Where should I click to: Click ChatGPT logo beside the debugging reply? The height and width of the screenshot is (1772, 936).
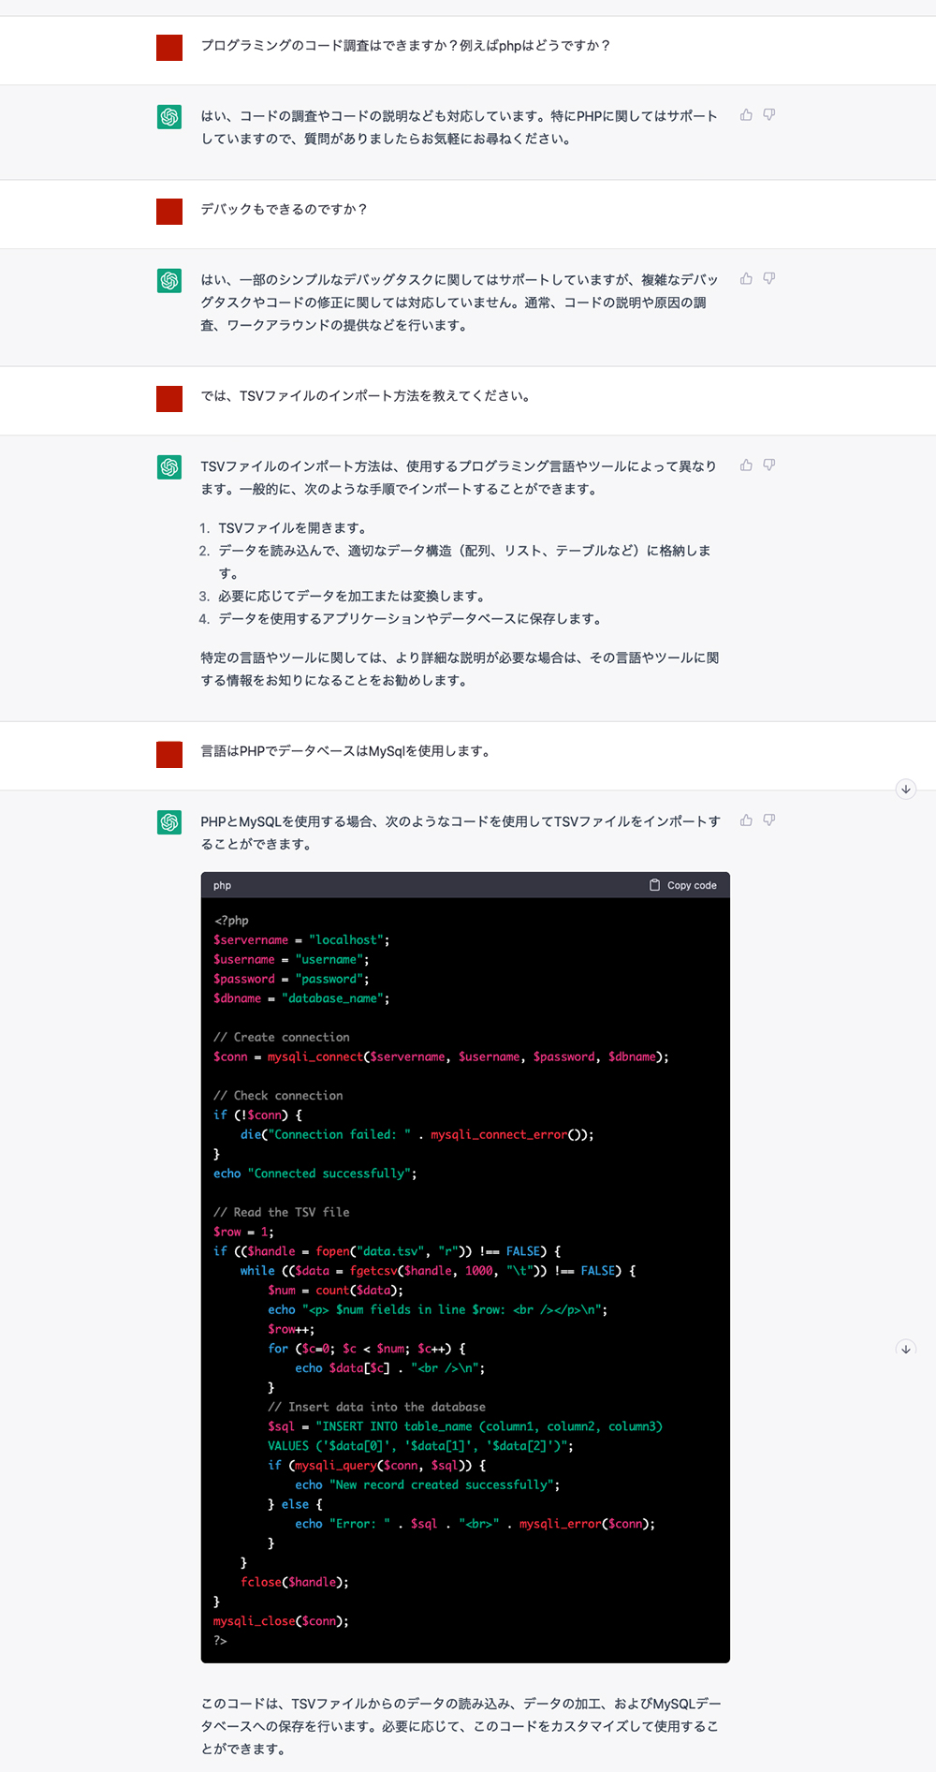[169, 281]
